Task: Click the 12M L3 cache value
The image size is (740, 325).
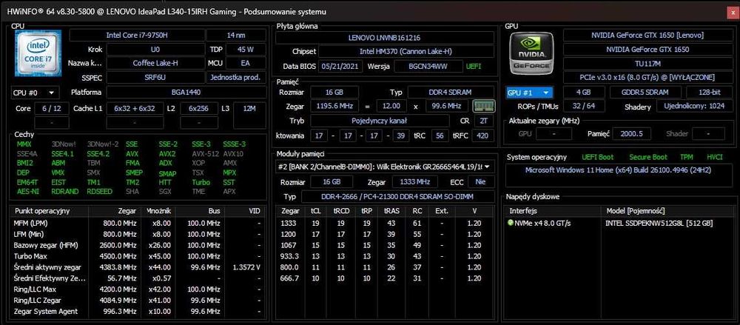Action: click(249, 108)
